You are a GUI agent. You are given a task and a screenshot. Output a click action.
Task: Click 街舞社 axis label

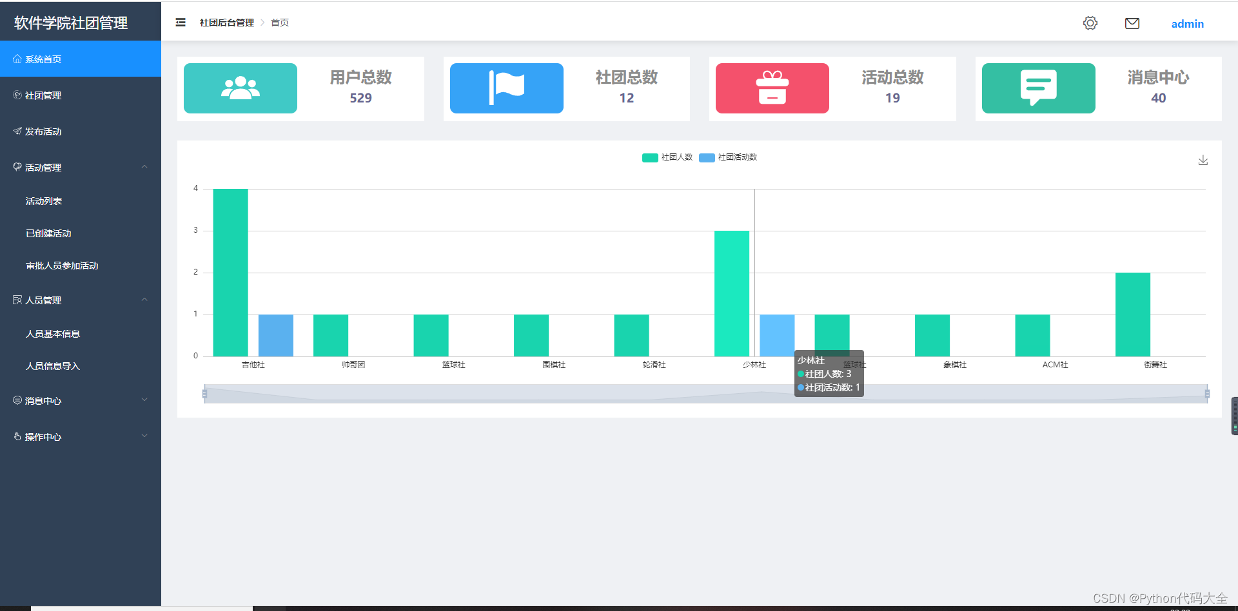(x=1155, y=365)
